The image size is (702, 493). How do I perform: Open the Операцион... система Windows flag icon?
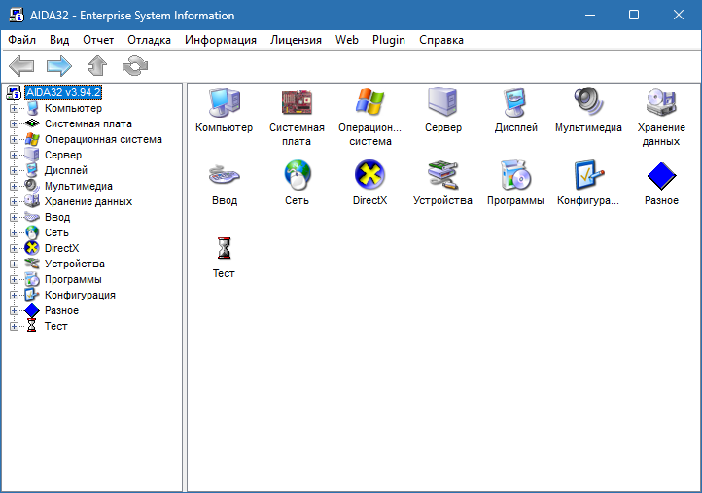click(369, 102)
